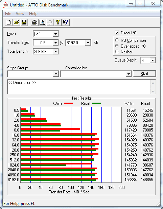This screenshot has height=209, width=163.
Task: Click the ATTO application icon in title bar
Action: point(5,5)
